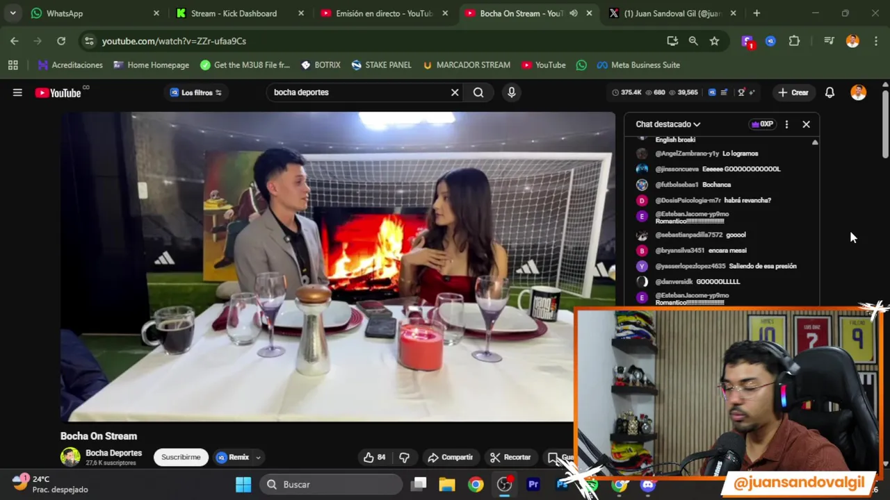Image resolution: width=890 pixels, height=500 pixels.
Task: Clip the video using Recortar
Action: 510,457
